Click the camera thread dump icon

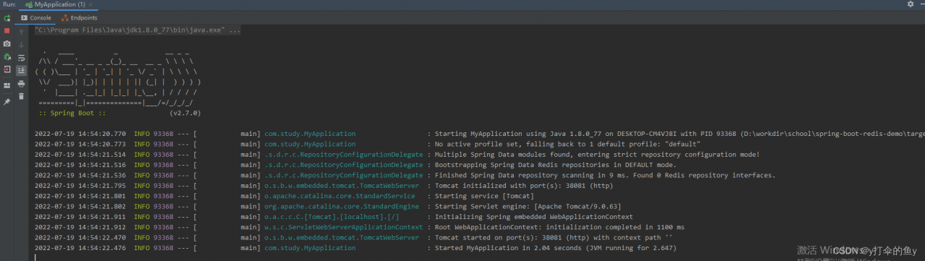(x=7, y=43)
